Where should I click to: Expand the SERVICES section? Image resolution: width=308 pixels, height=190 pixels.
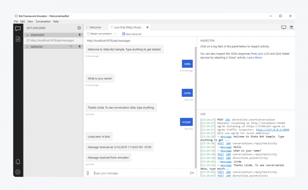[x=28, y=47]
